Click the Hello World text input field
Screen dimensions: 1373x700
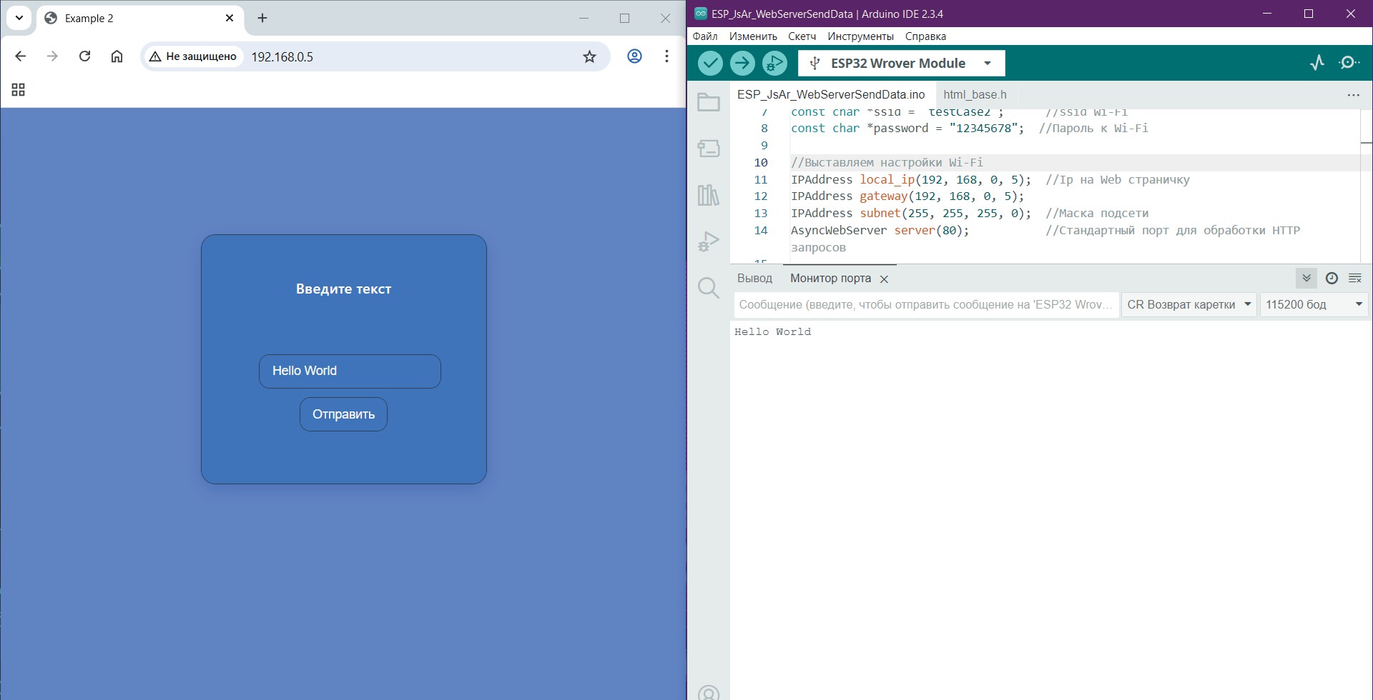pos(350,371)
